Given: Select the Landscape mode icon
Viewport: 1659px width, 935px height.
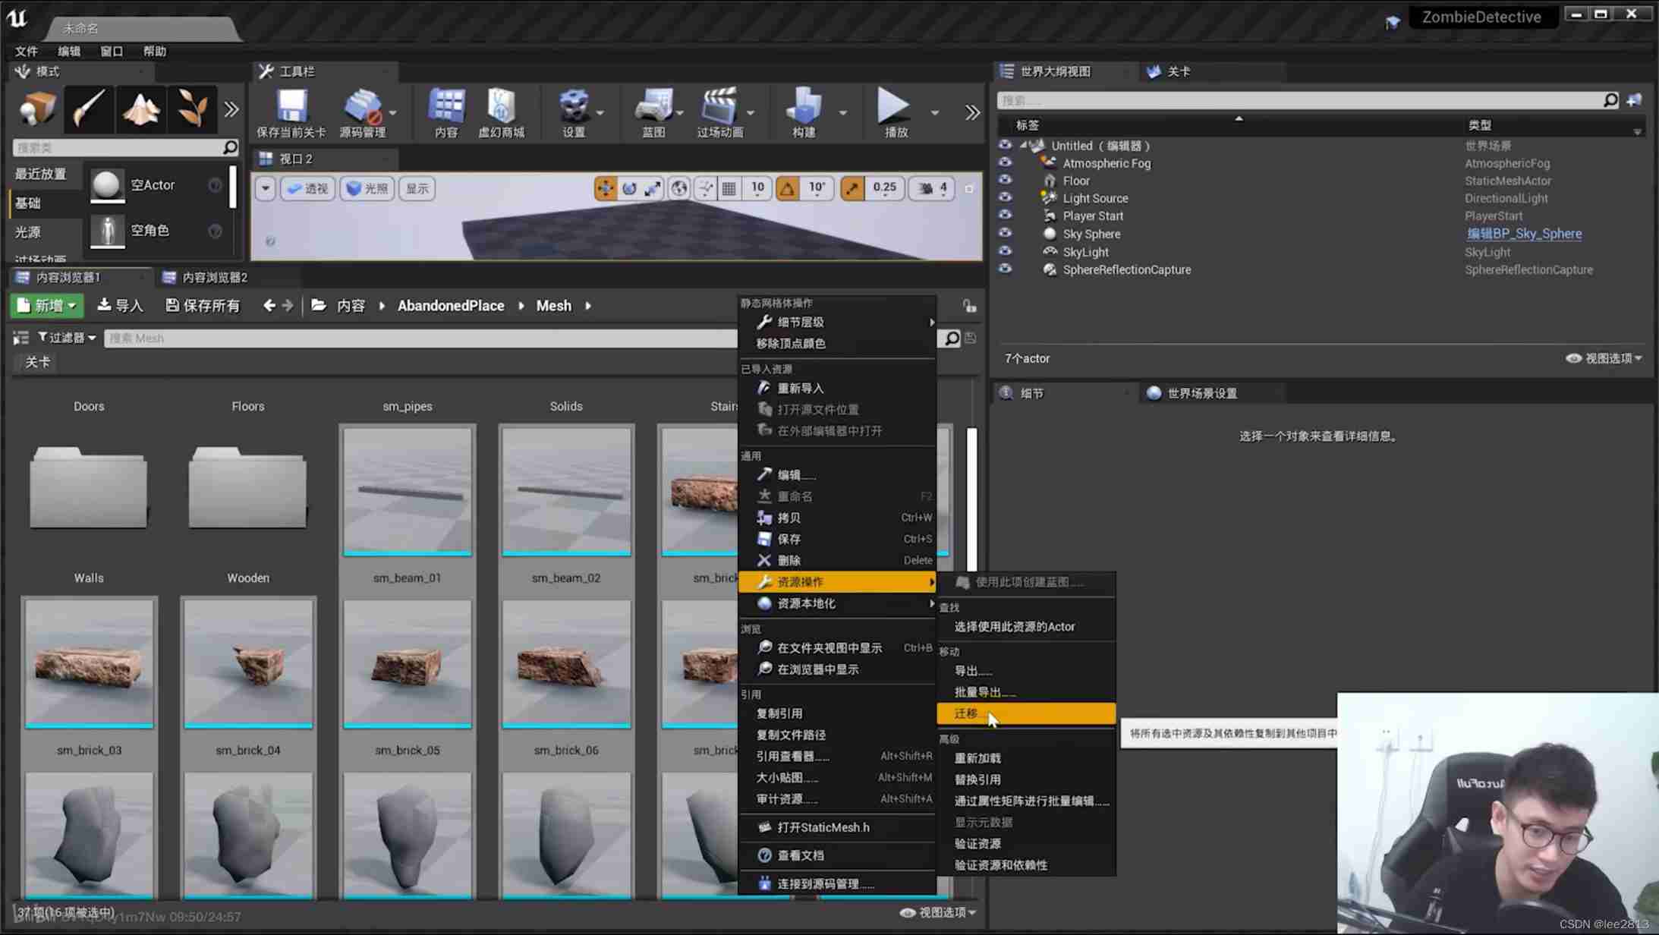Looking at the screenshot, I should pyautogui.click(x=141, y=109).
